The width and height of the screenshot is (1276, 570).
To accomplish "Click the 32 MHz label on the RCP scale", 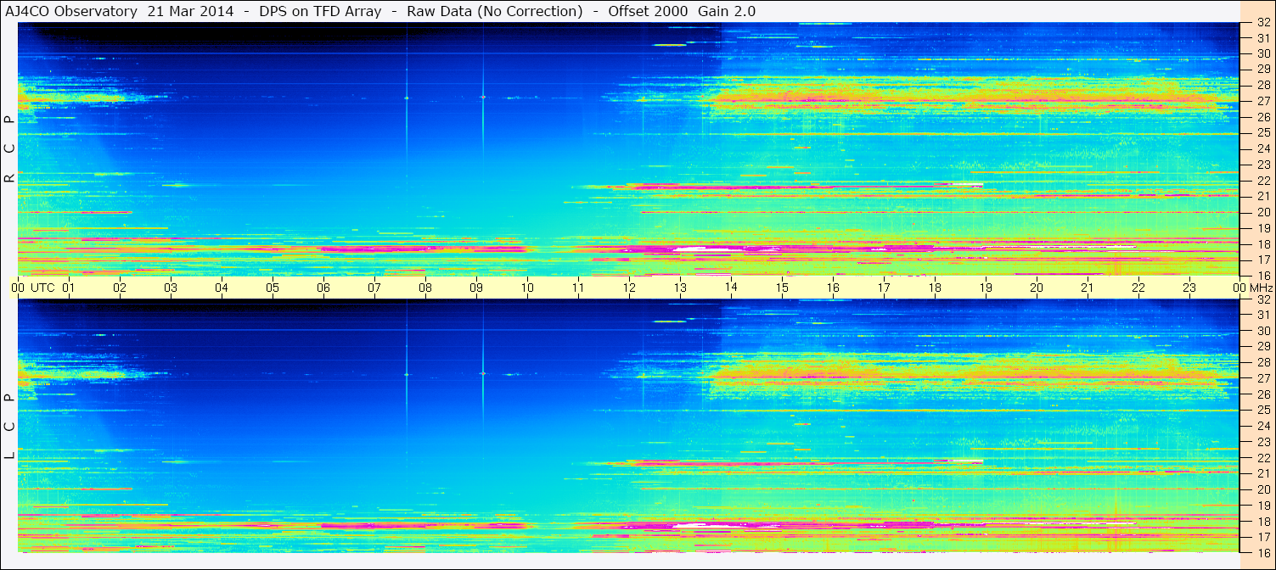I will tap(1262, 23).
